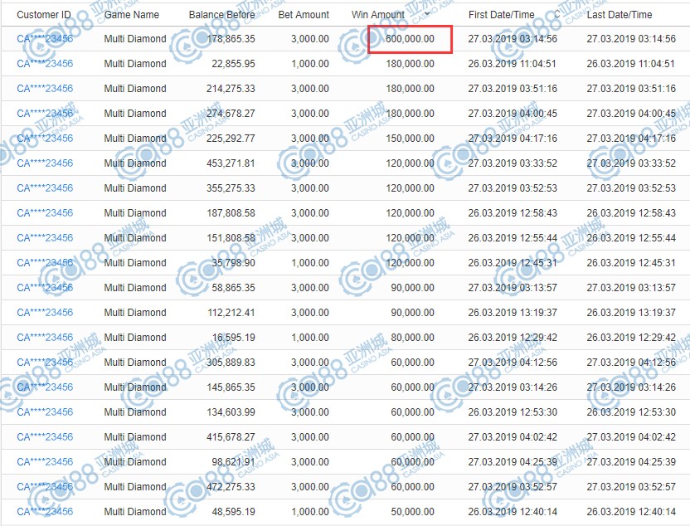Click the Bet Amount column header
Viewport: 690px width, 526px height.
click(304, 15)
